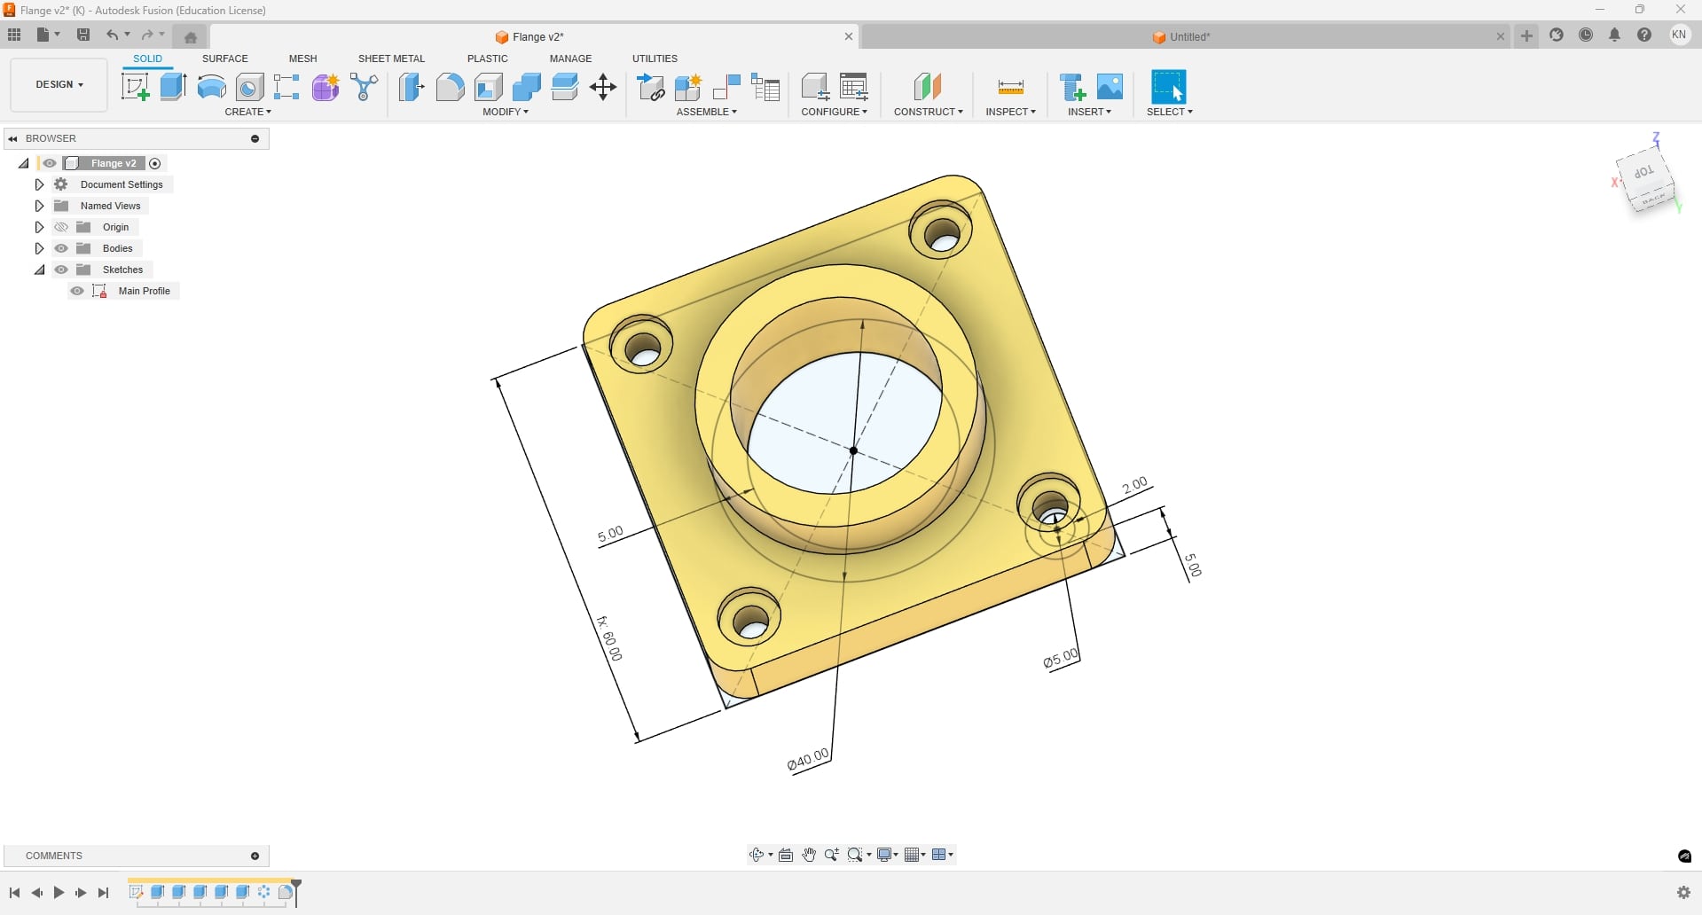The width and height of the screenshot is (1702, 915).
Task: Switch to the MESH tab
Action: point(303,59)
